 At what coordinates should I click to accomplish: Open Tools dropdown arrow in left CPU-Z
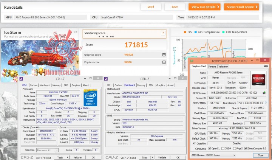[68, 158]
